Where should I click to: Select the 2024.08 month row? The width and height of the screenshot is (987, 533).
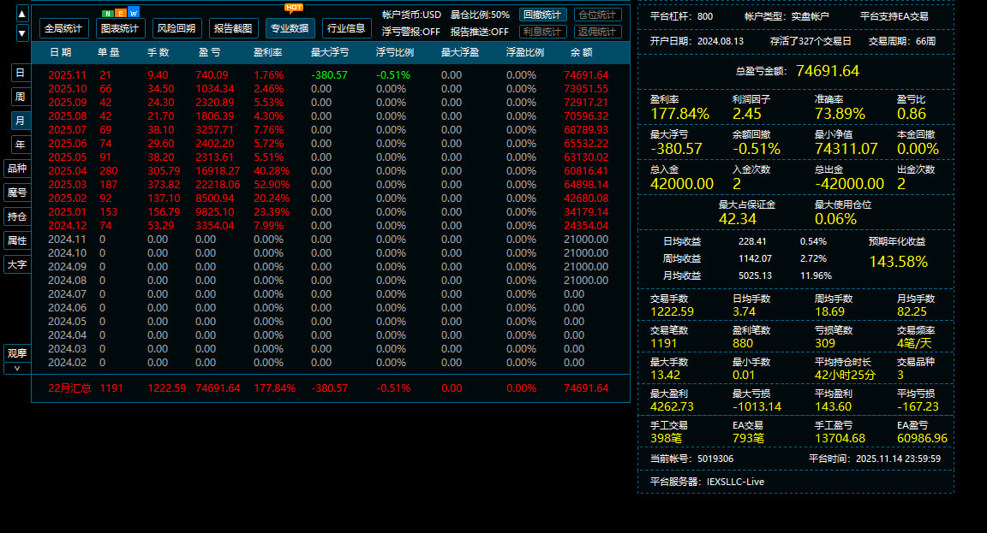pos(331,281)
